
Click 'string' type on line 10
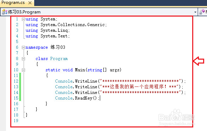click(95, 70)
